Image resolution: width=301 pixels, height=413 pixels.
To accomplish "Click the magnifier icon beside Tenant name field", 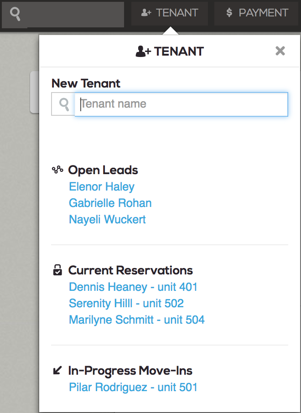I will tap(63, 104).
